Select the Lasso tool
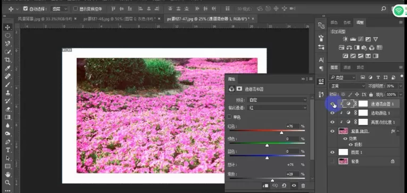This screenshot has width=407, height=193. [x=7, y=43]
